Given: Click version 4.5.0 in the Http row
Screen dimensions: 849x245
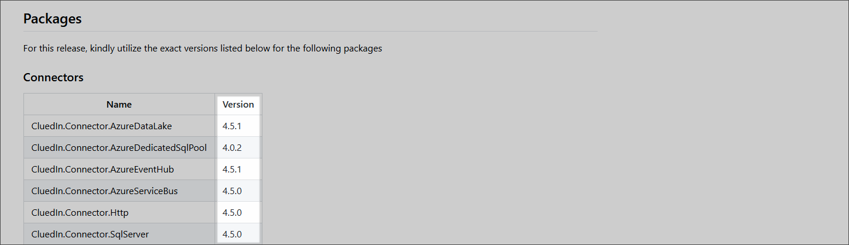Looking at the screenshot, I should [x=232, y=212].
